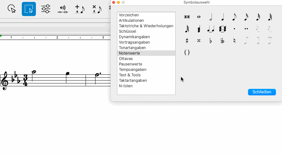Pick the whole note symbol
Viewport: 282px width, 154px height.
click(x=199, y=17)
